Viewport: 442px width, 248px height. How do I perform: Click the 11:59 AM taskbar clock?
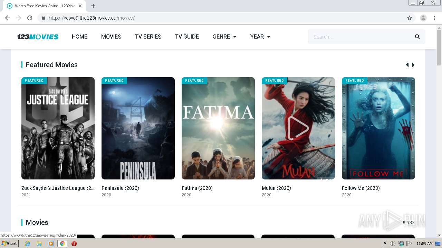(x=424, y=244)
